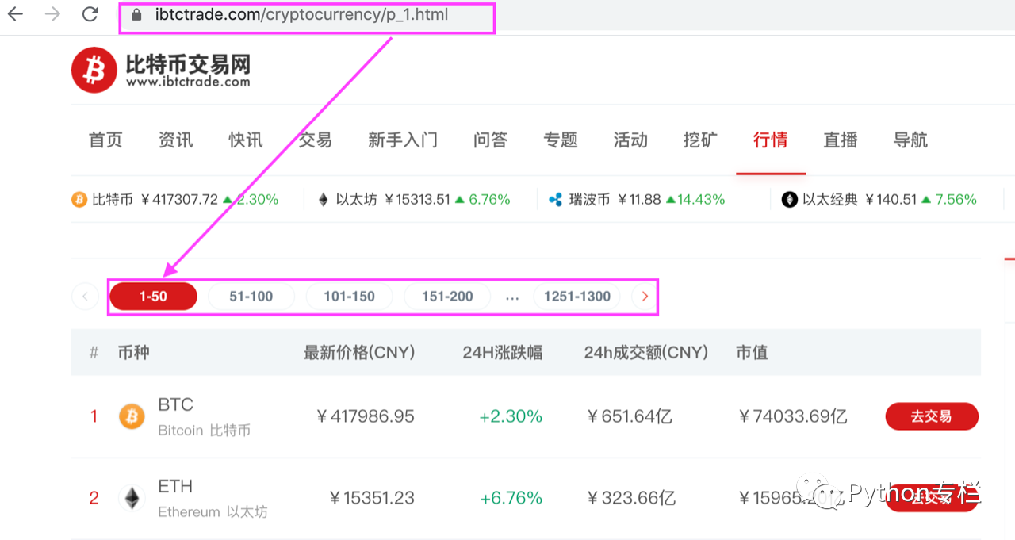Click the previous pagination arrow
The height and width of the screenshot is (540, 1015).
(85, 297)
